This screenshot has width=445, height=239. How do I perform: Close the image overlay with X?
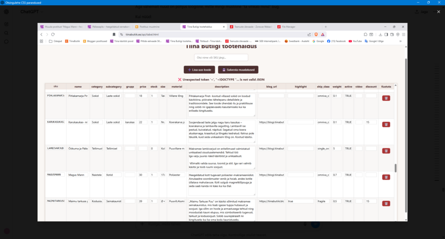(x=438, y=12)
